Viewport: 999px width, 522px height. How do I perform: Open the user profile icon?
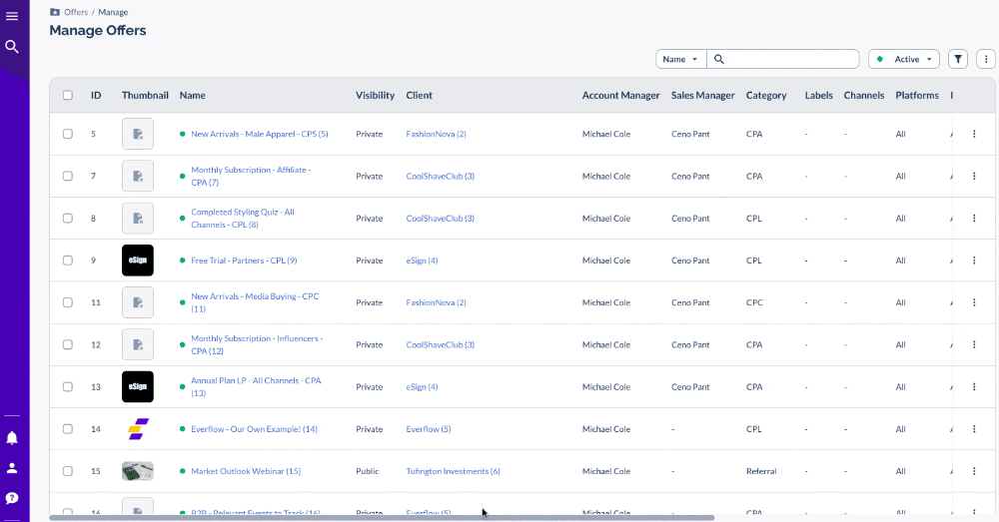click(x=12, y=467)
